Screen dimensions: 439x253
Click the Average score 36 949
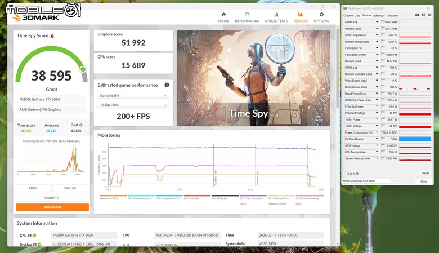pyautogui.click(x=51, y=131)
